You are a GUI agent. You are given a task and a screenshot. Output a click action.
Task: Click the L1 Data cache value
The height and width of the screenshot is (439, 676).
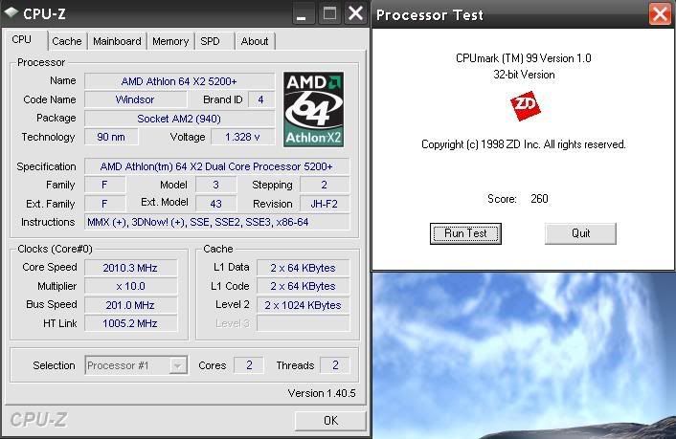point(304,268)
